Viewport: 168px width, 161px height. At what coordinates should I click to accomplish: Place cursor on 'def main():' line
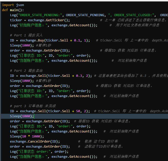coord(13,10)
